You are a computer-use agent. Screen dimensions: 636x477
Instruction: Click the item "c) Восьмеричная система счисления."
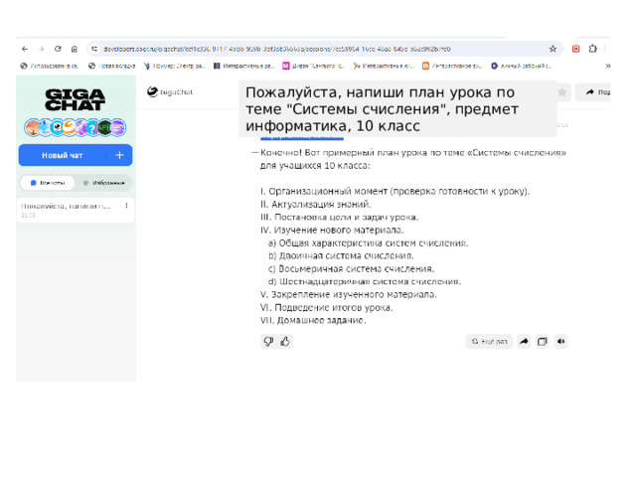click(351, 269)
